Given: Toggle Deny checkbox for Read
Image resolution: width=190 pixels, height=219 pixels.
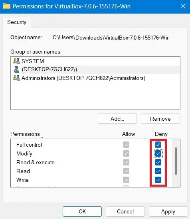Looking at the screenshot, I should tap(158, 171).
